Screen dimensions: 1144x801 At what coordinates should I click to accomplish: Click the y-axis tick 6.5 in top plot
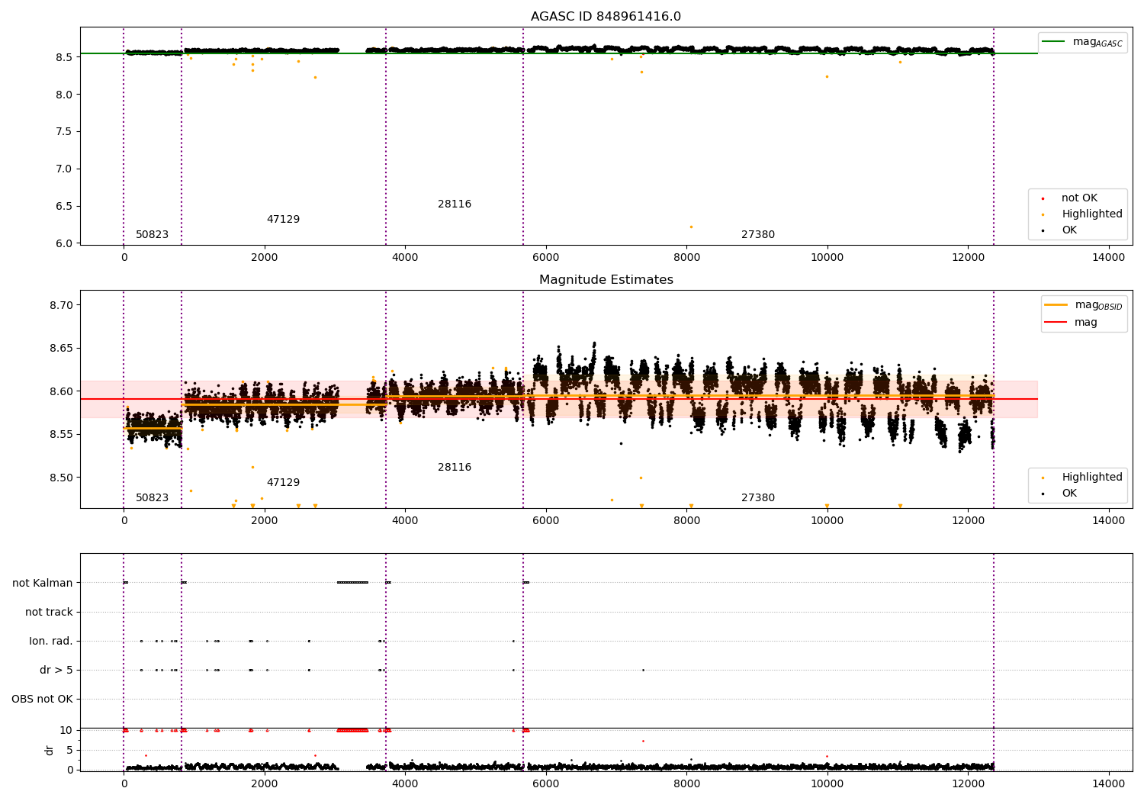pos(64,207)
